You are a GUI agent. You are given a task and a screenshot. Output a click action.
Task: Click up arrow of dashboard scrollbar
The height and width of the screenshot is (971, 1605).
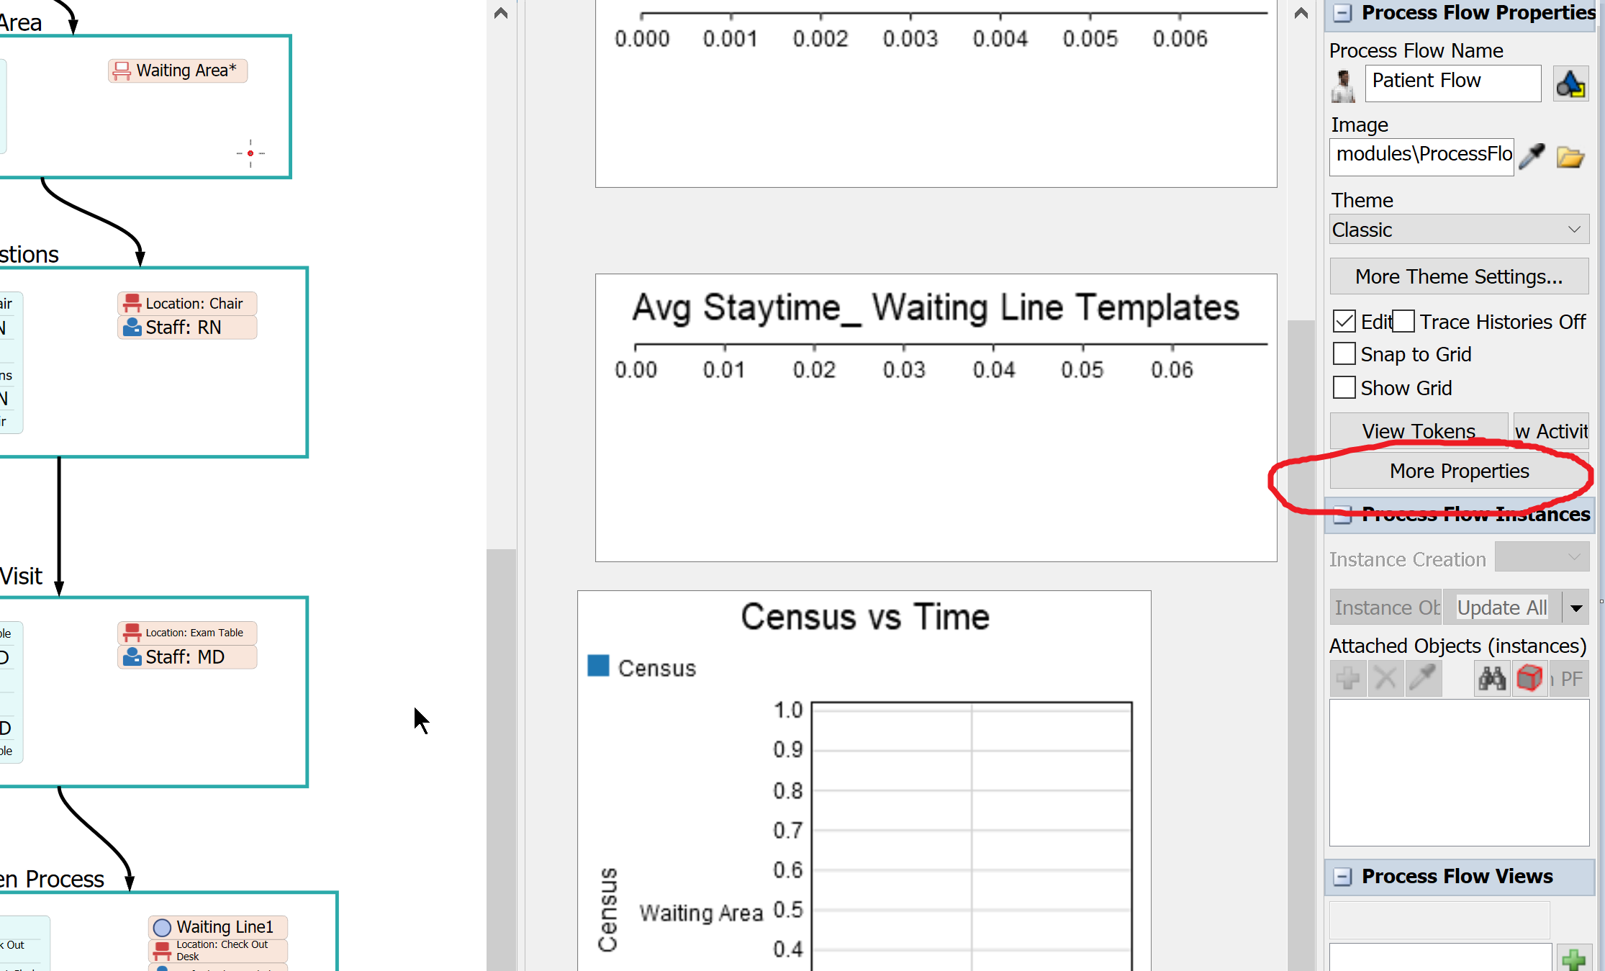pyautogui.click(x=1301, y=13)
